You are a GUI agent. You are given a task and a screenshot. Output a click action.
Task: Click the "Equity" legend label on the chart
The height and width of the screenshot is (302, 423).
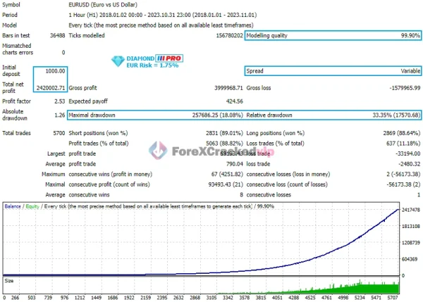pyautogui.click(x=32, y=206)
